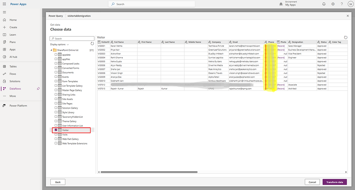355x190 pixels.
Task: Click the navigator Search field
Action: (x=72, y=38)
